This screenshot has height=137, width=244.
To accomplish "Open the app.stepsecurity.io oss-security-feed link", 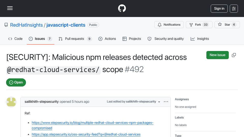I will [x=86, y=134].
